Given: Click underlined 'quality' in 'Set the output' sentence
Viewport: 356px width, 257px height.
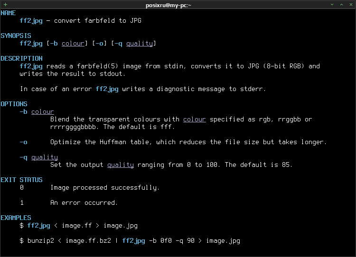Looking at the screenshot, I should [x=121, y=165].
